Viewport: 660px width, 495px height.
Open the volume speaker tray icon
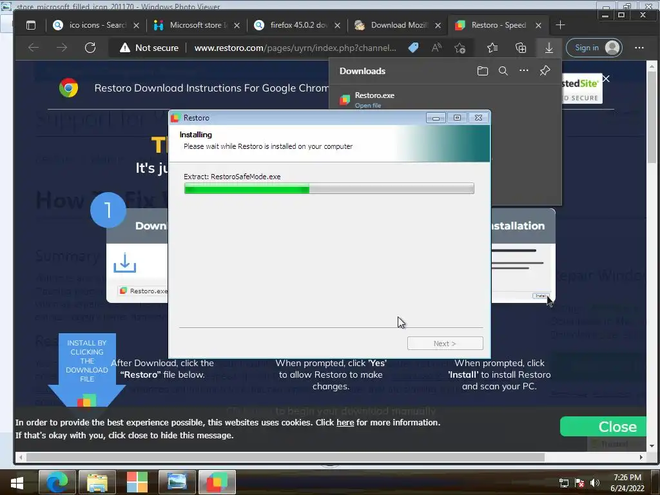pyautogui.click(x=595, y=483)
